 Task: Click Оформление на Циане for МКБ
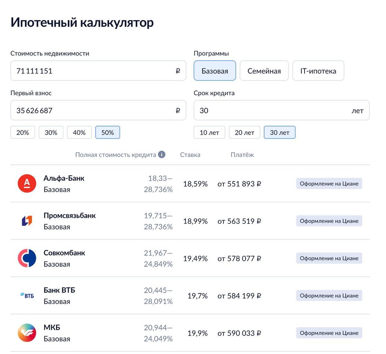[x=329, y=333]
